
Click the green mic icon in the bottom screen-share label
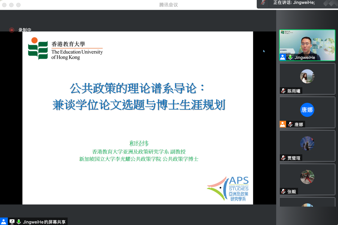19,222
